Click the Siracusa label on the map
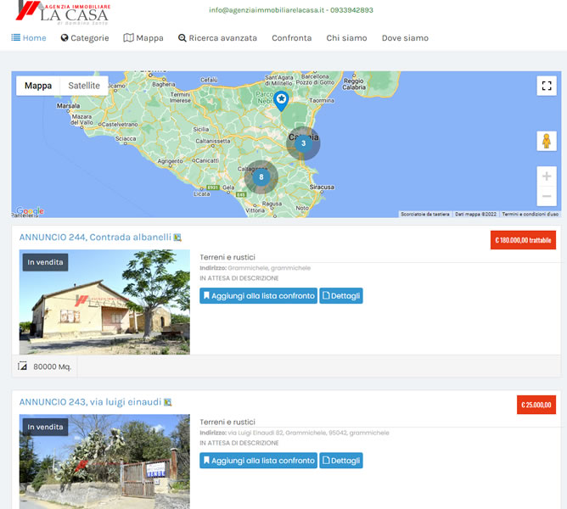This screenshot has width=567, height=509. (322, 187)
